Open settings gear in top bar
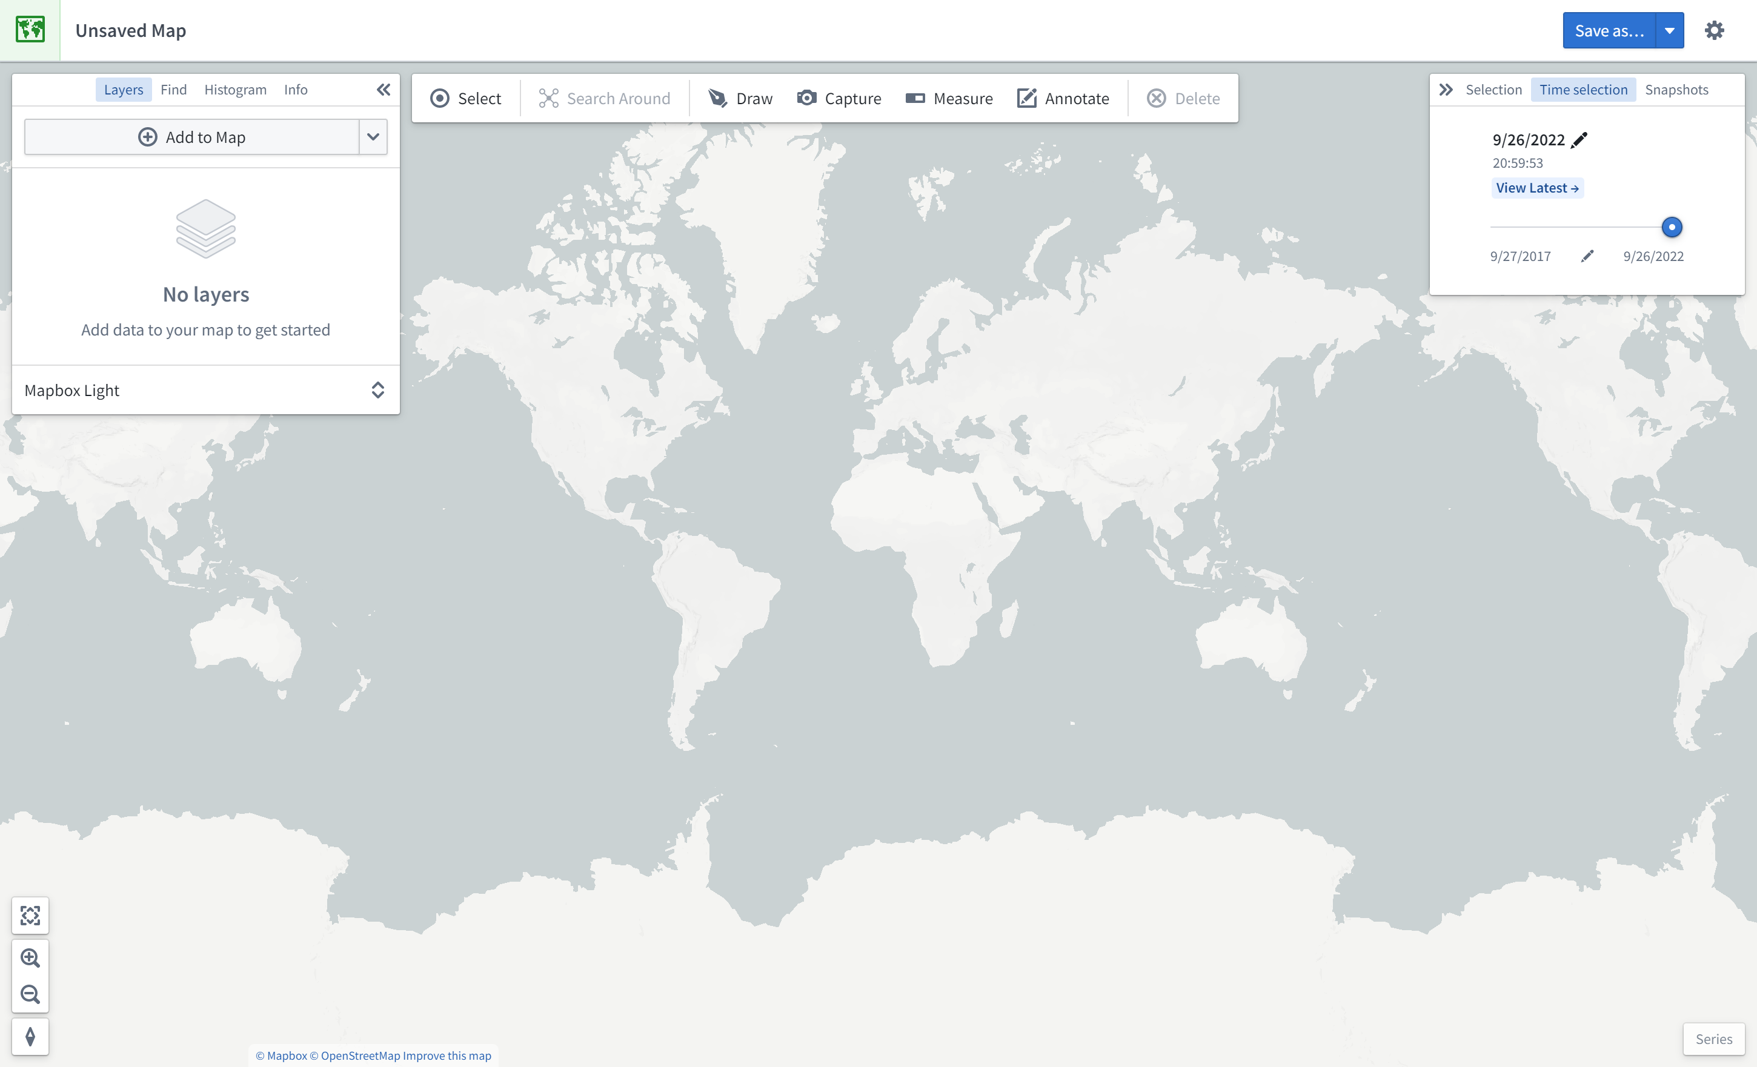The height and width of the screenshot is (1067, 1757). [1714, 30]
